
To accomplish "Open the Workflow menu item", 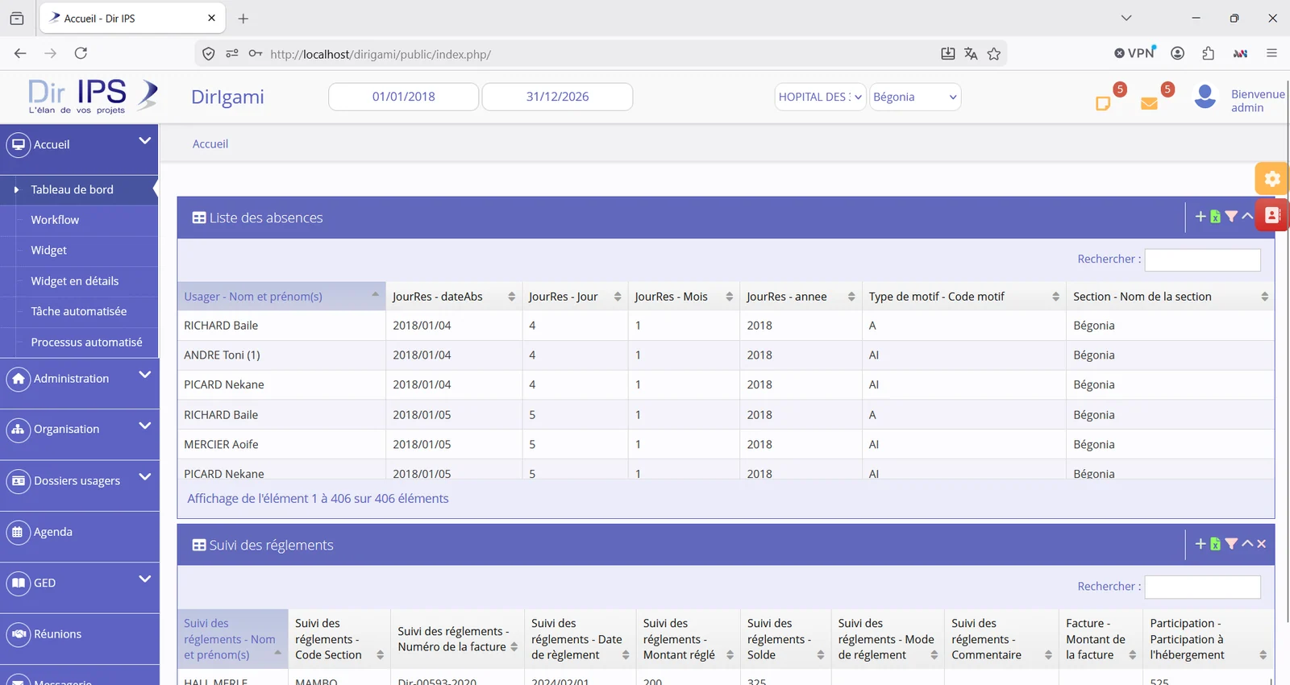I will coord(55,220).
